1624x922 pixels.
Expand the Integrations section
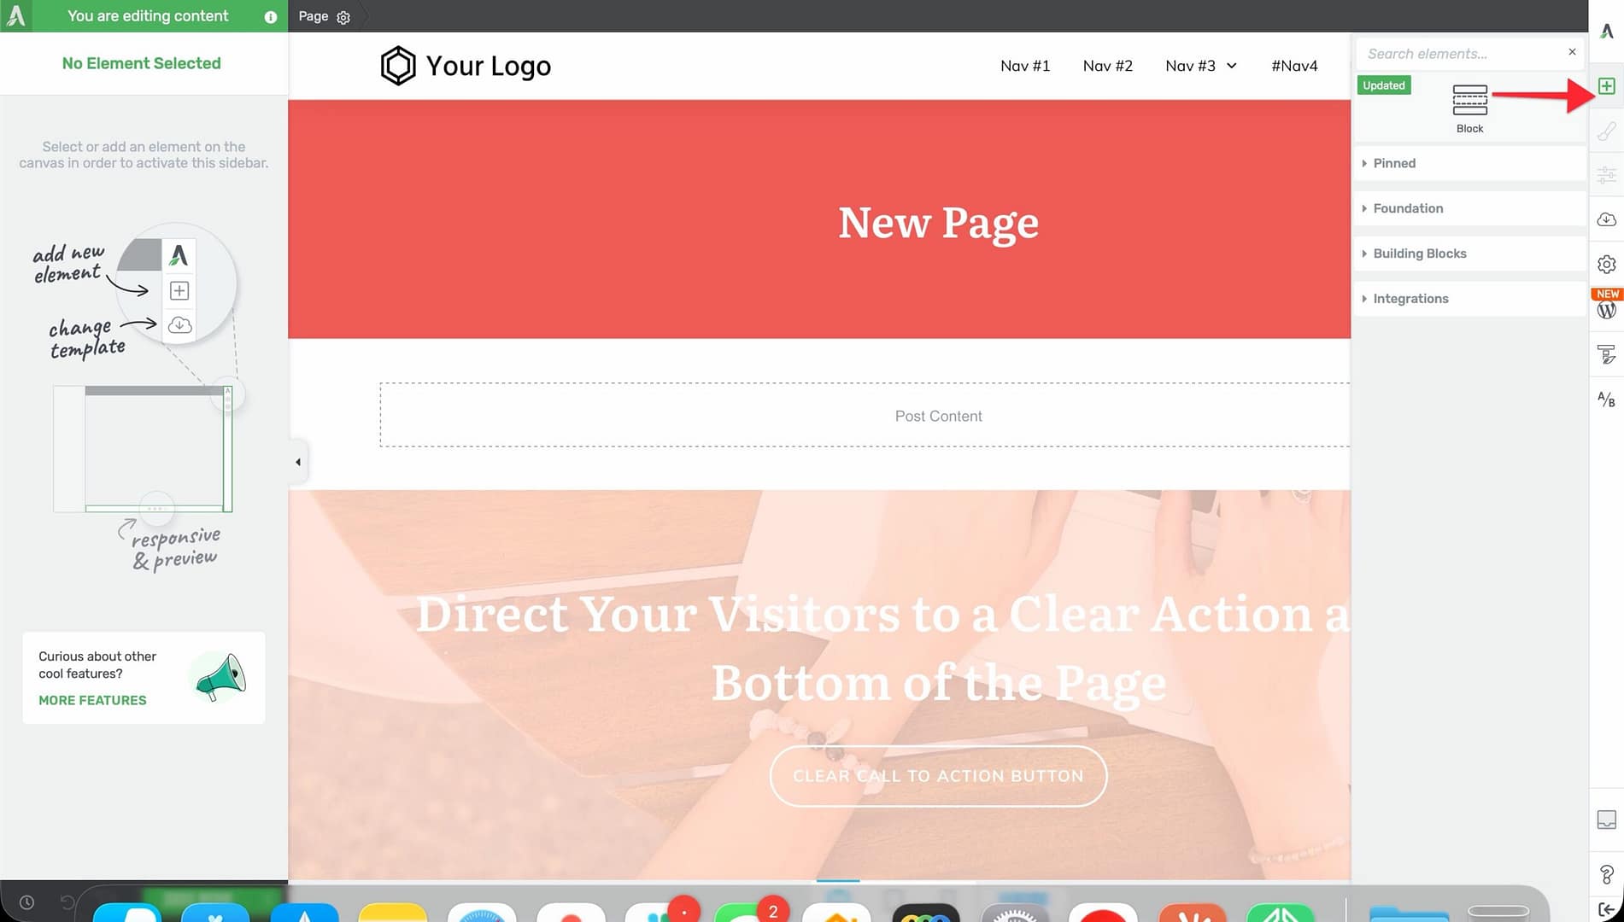1469,299
